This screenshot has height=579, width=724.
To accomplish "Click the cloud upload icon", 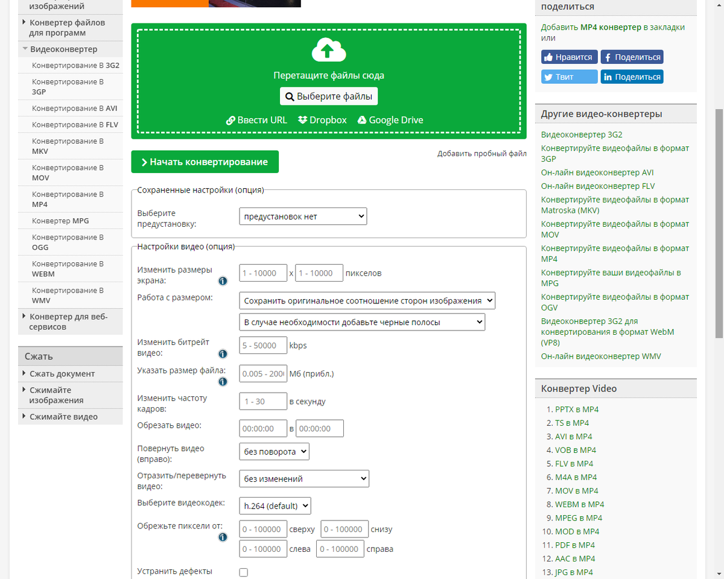I will (x=329, y=50).
